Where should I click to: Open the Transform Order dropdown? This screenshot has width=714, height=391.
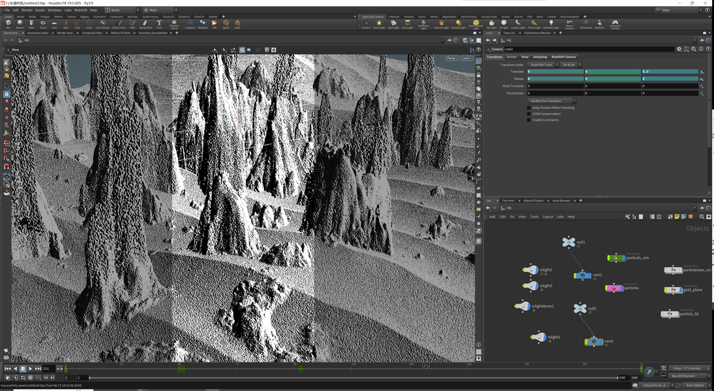(543, 65)
